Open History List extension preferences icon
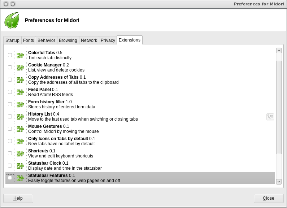Screen dimensions: 287x208 pos(270,116)
